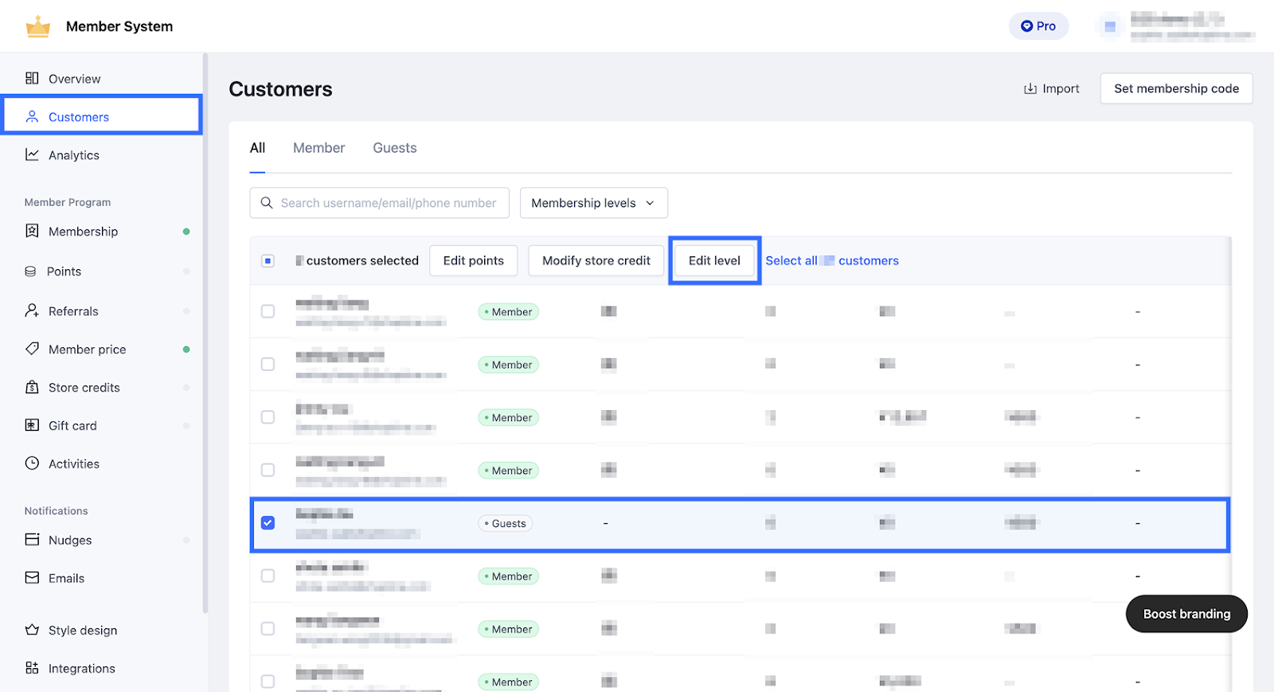Click the Member price tag icon
Image resolution: width=1274 pixels, height=692 pixels.
coord(32,349)
